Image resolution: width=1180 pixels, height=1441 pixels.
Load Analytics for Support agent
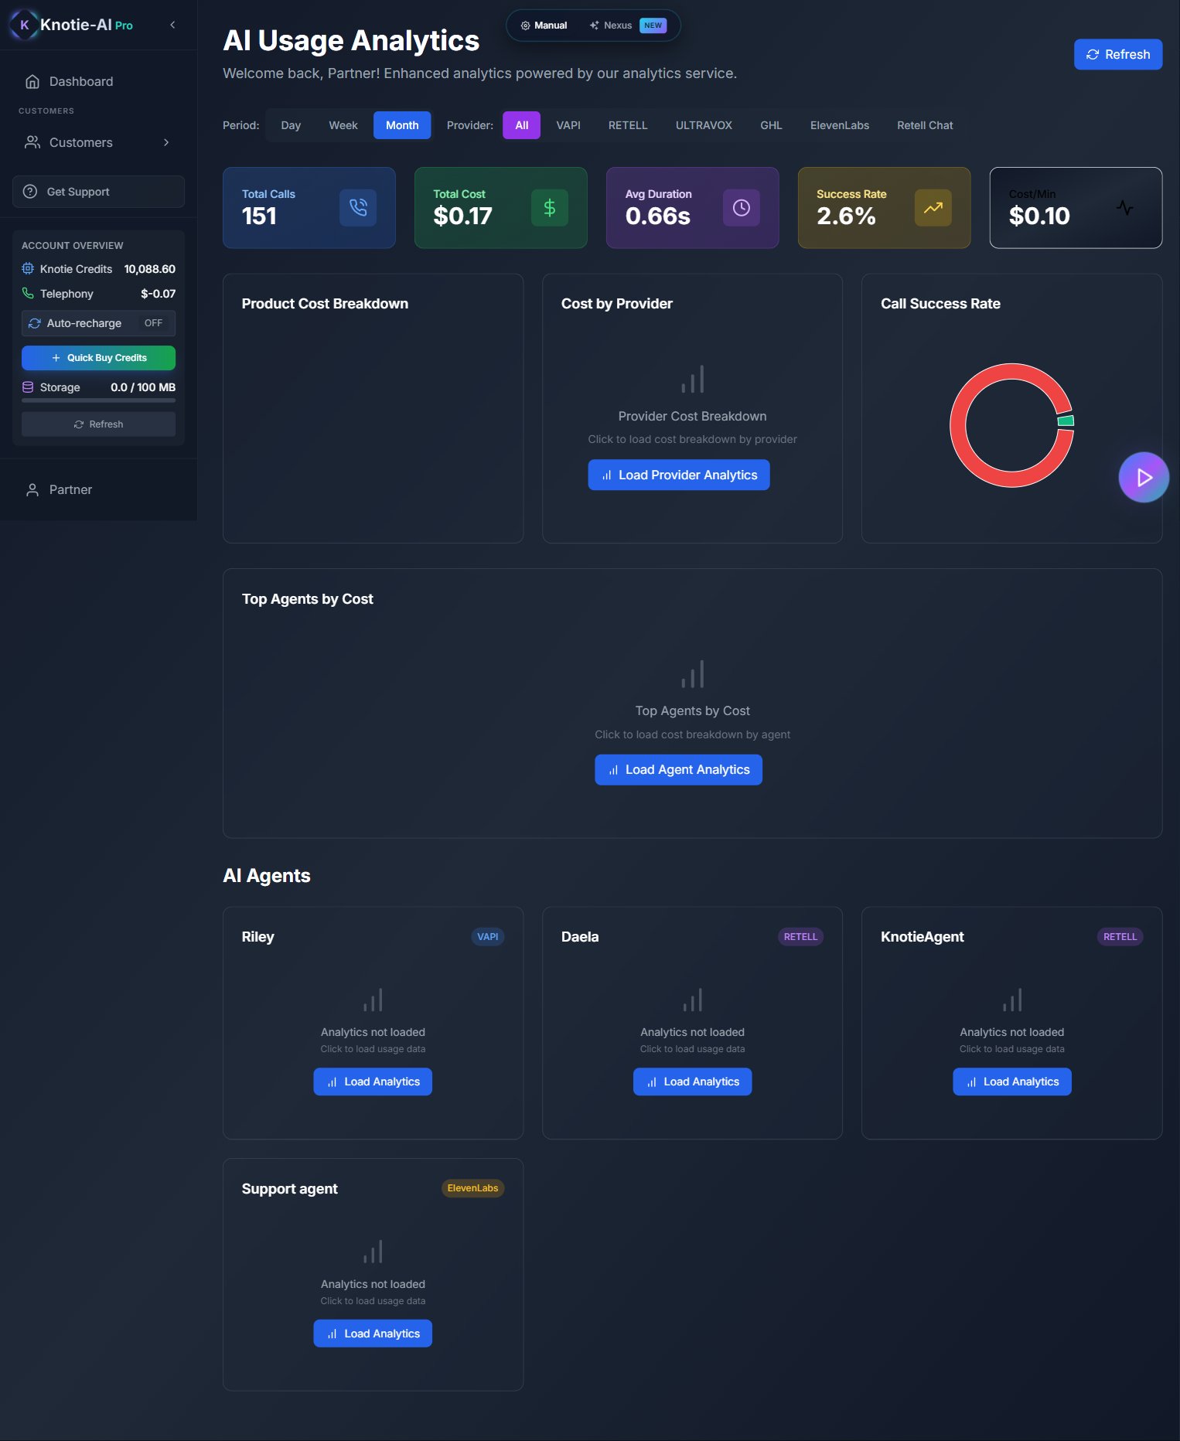click(x=373, y=1334)
